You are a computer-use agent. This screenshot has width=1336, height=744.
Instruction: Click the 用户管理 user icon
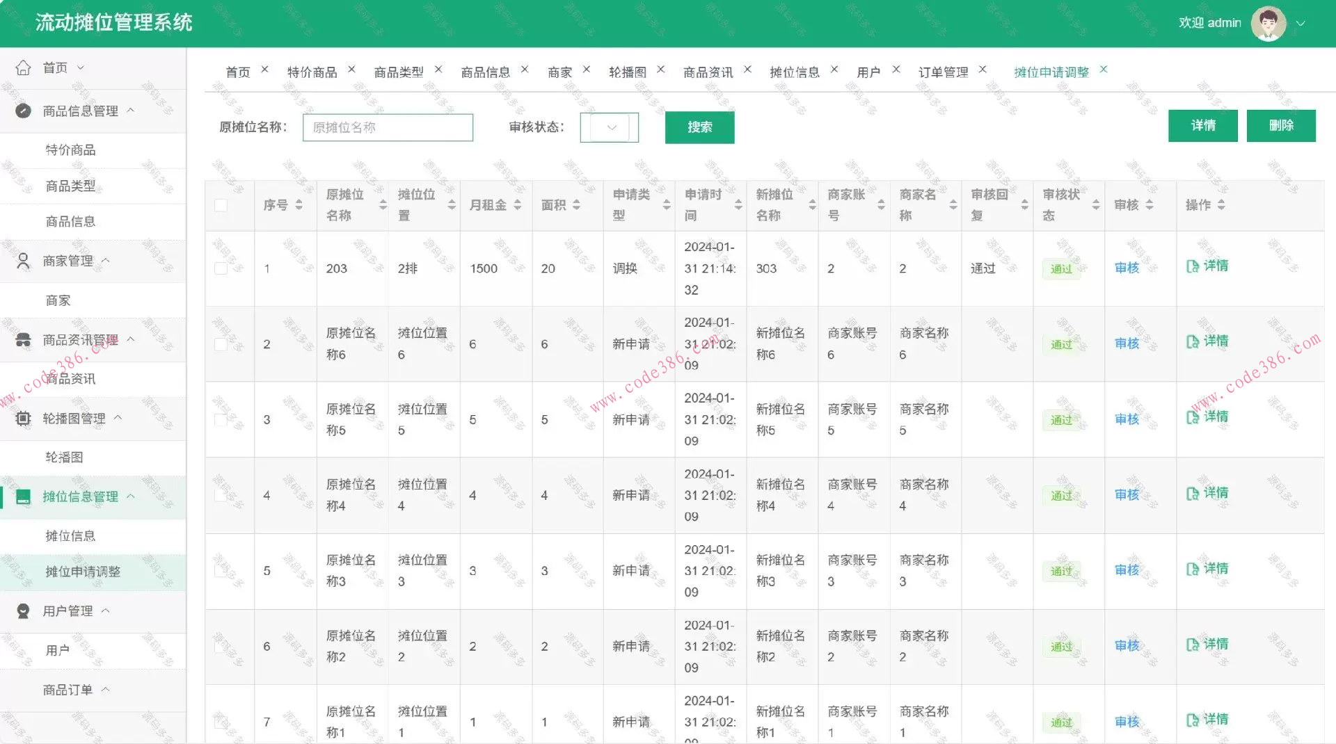pos(23,610)
